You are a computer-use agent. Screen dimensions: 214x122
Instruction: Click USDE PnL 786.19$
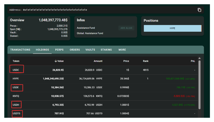click(x=181, y=87)
